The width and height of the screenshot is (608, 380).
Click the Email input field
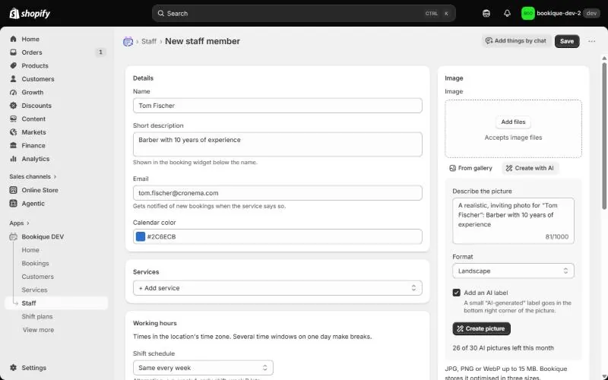point(277,193)
